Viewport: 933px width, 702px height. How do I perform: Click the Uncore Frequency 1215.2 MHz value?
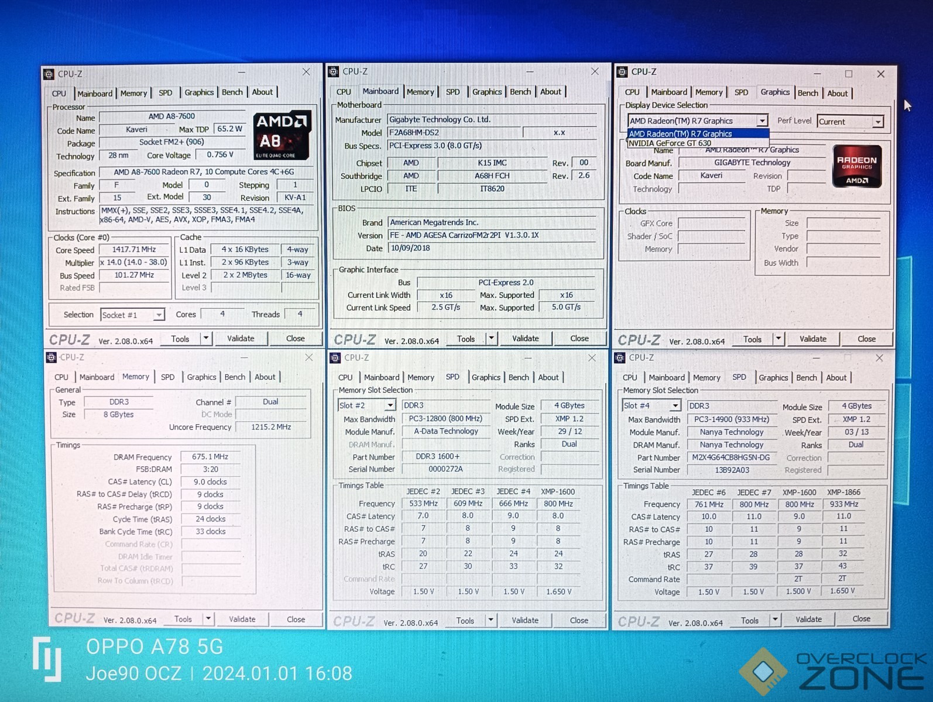(271, 427)
